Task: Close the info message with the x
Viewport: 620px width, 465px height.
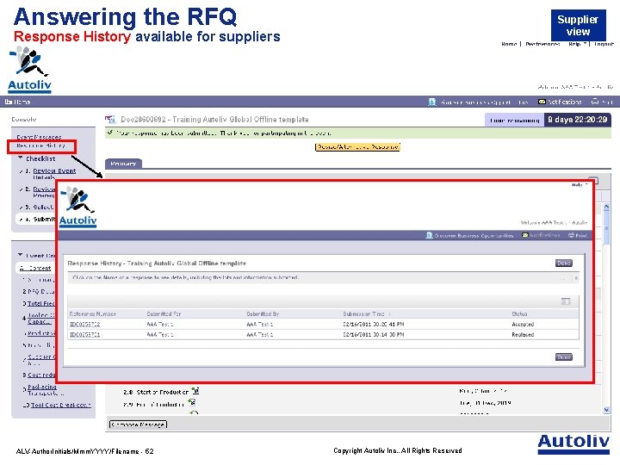Action: pyautogui.click(x=576, y=278)
